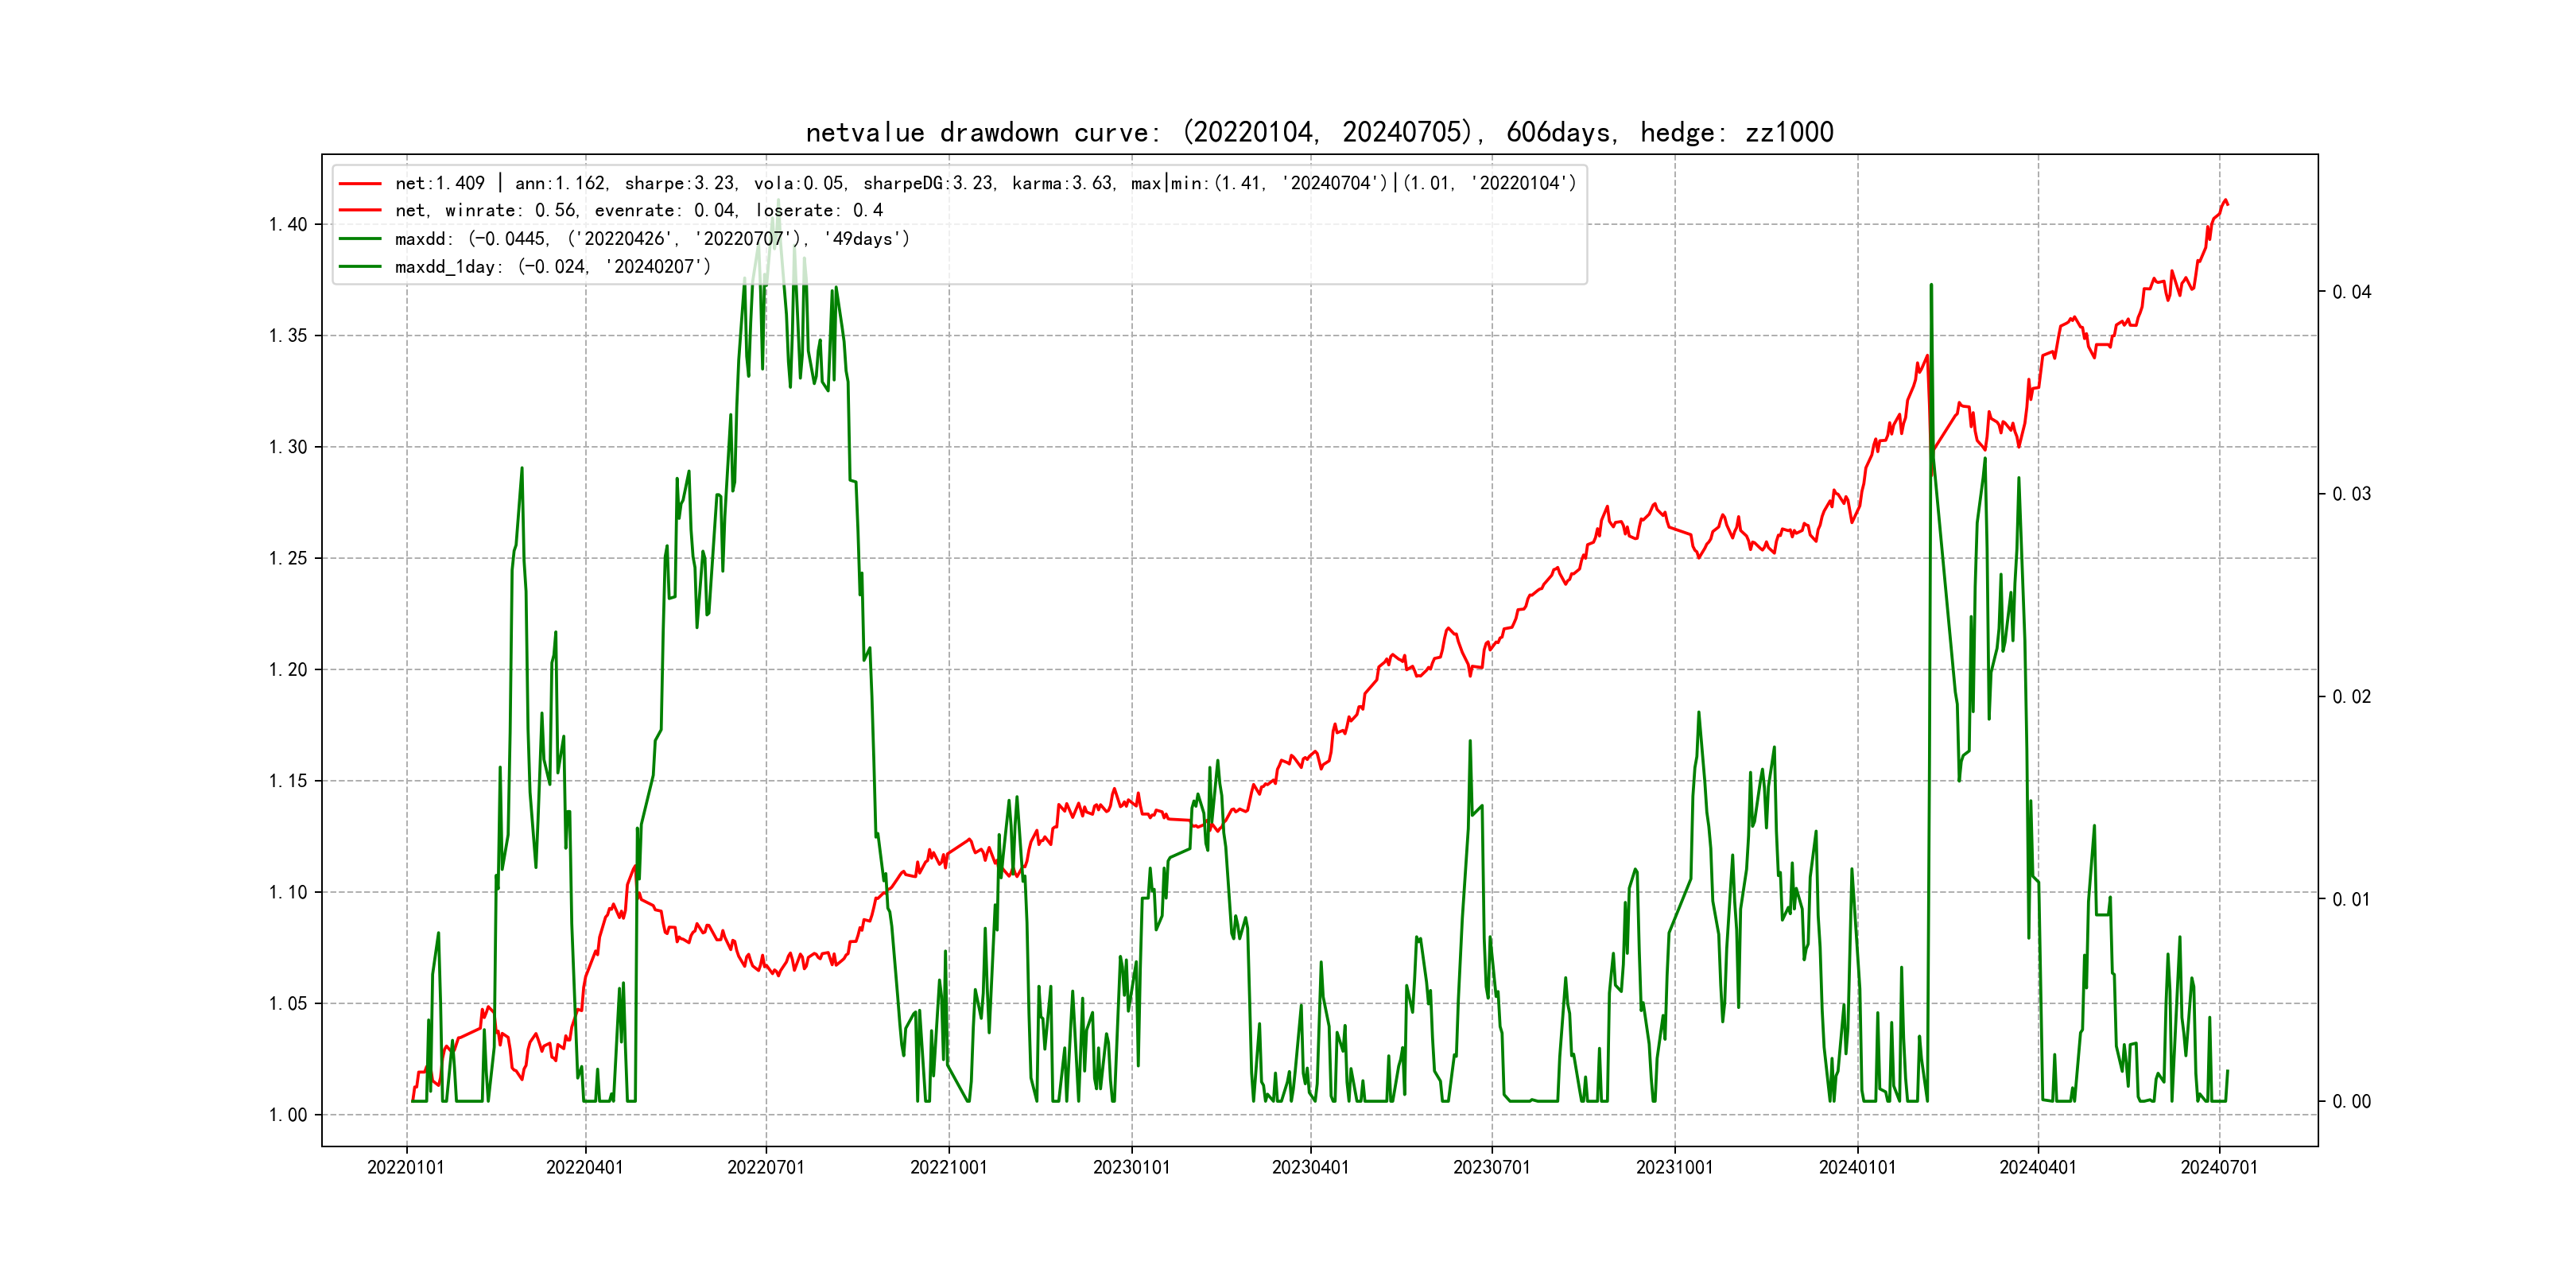Click the 0.00 right y-axis tick label
Screen dimensions: 2576x1288
pos(2351,1101)
